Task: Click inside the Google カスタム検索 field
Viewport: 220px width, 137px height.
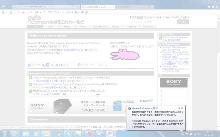Action: 152,22
